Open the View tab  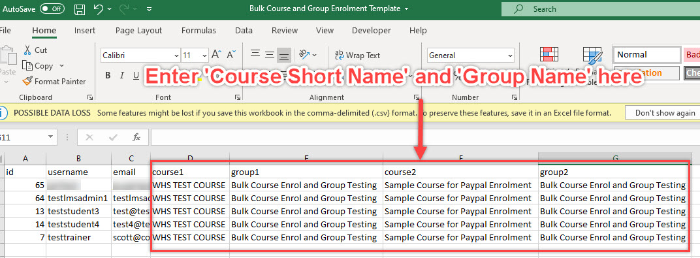point(325,30)
